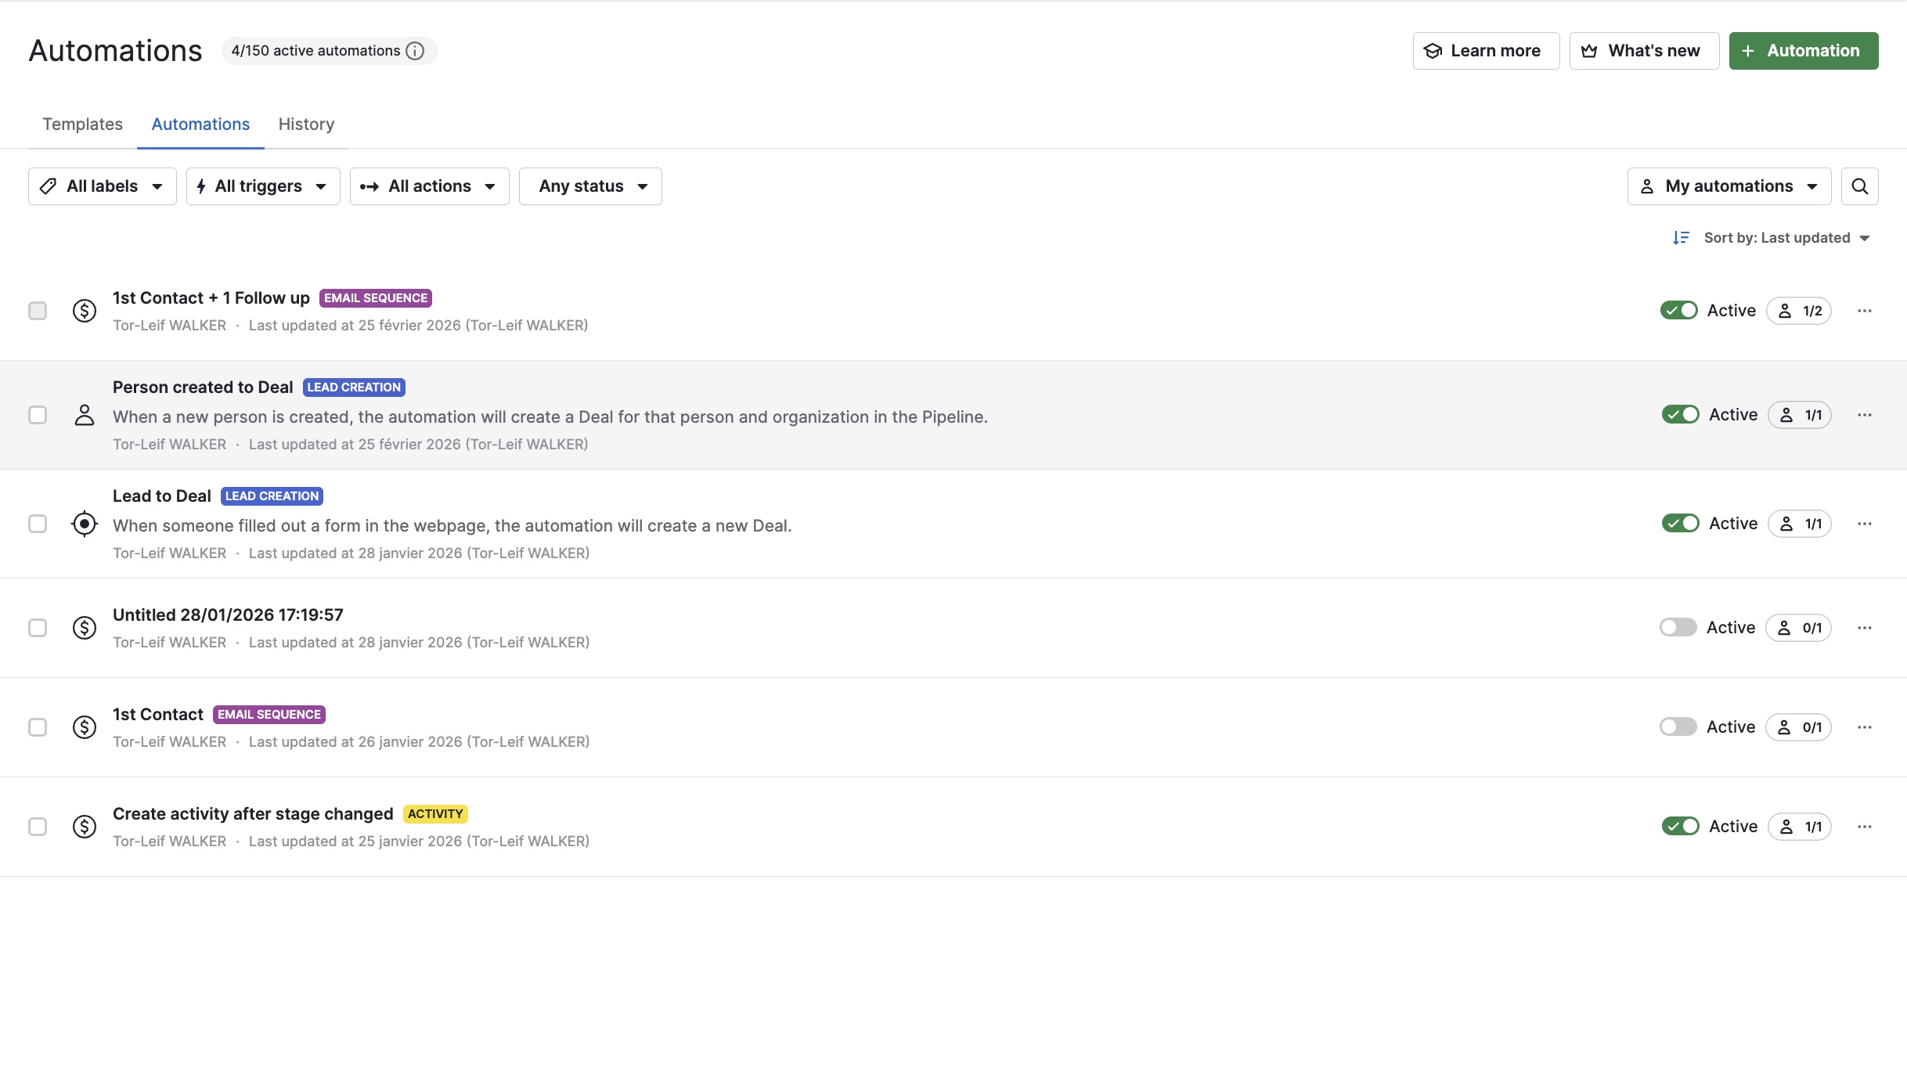Open more options for Person created to Deal
Image resolution: width=1907 pixels, height=1085 pixels.
coord(1864,415)
